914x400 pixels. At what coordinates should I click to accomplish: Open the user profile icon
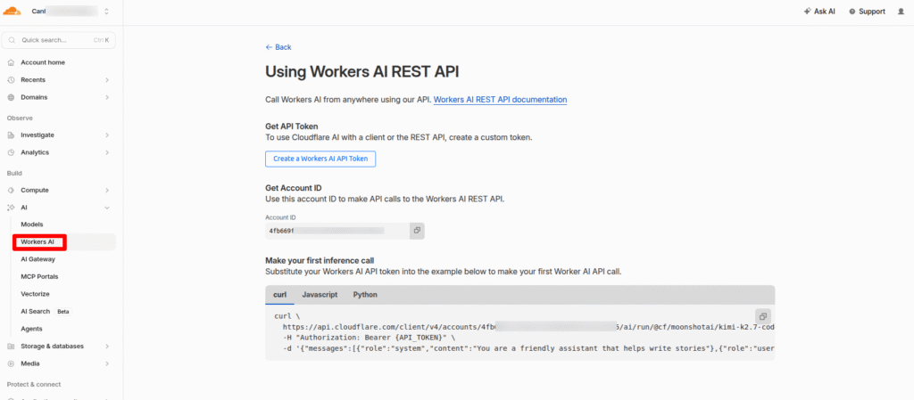click(x=902, y=11)
